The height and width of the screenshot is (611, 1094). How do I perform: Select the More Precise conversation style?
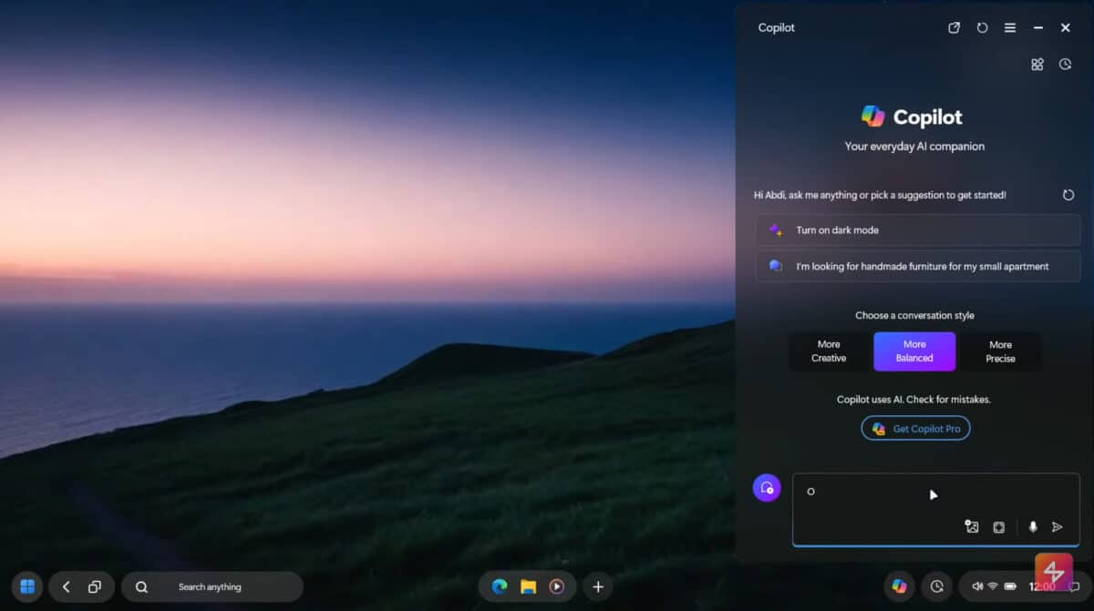click(x=1000, y=351)
